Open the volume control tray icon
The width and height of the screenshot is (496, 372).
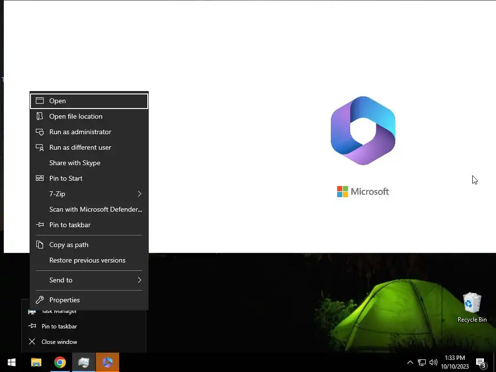(434, 362)
